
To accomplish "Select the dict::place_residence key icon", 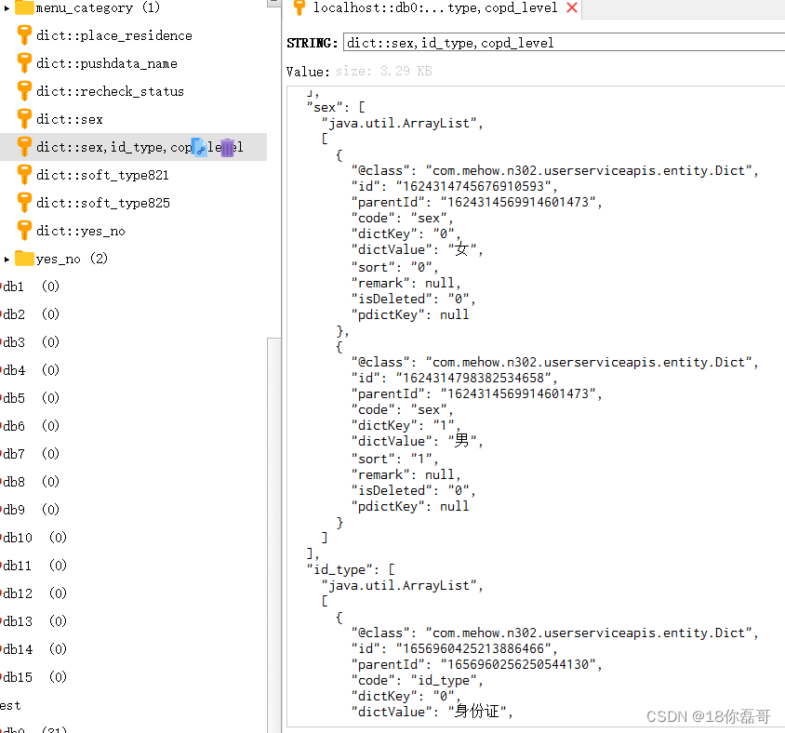I will [25, 35].
